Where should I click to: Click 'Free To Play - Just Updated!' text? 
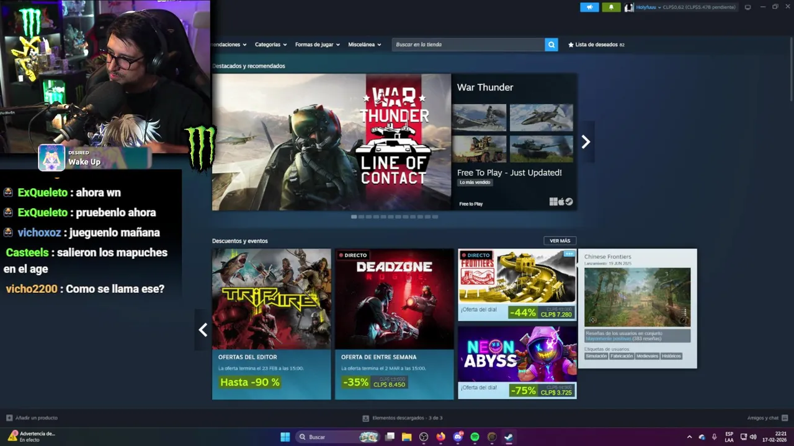click(509, 173)
